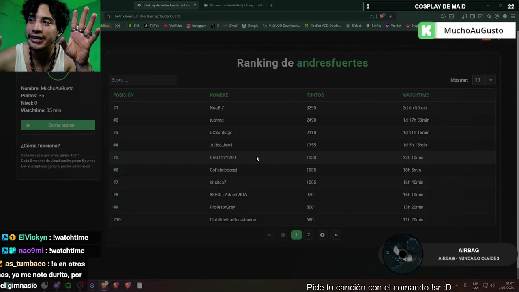Open the Gmail bookmark

click(x=230, y=26)
